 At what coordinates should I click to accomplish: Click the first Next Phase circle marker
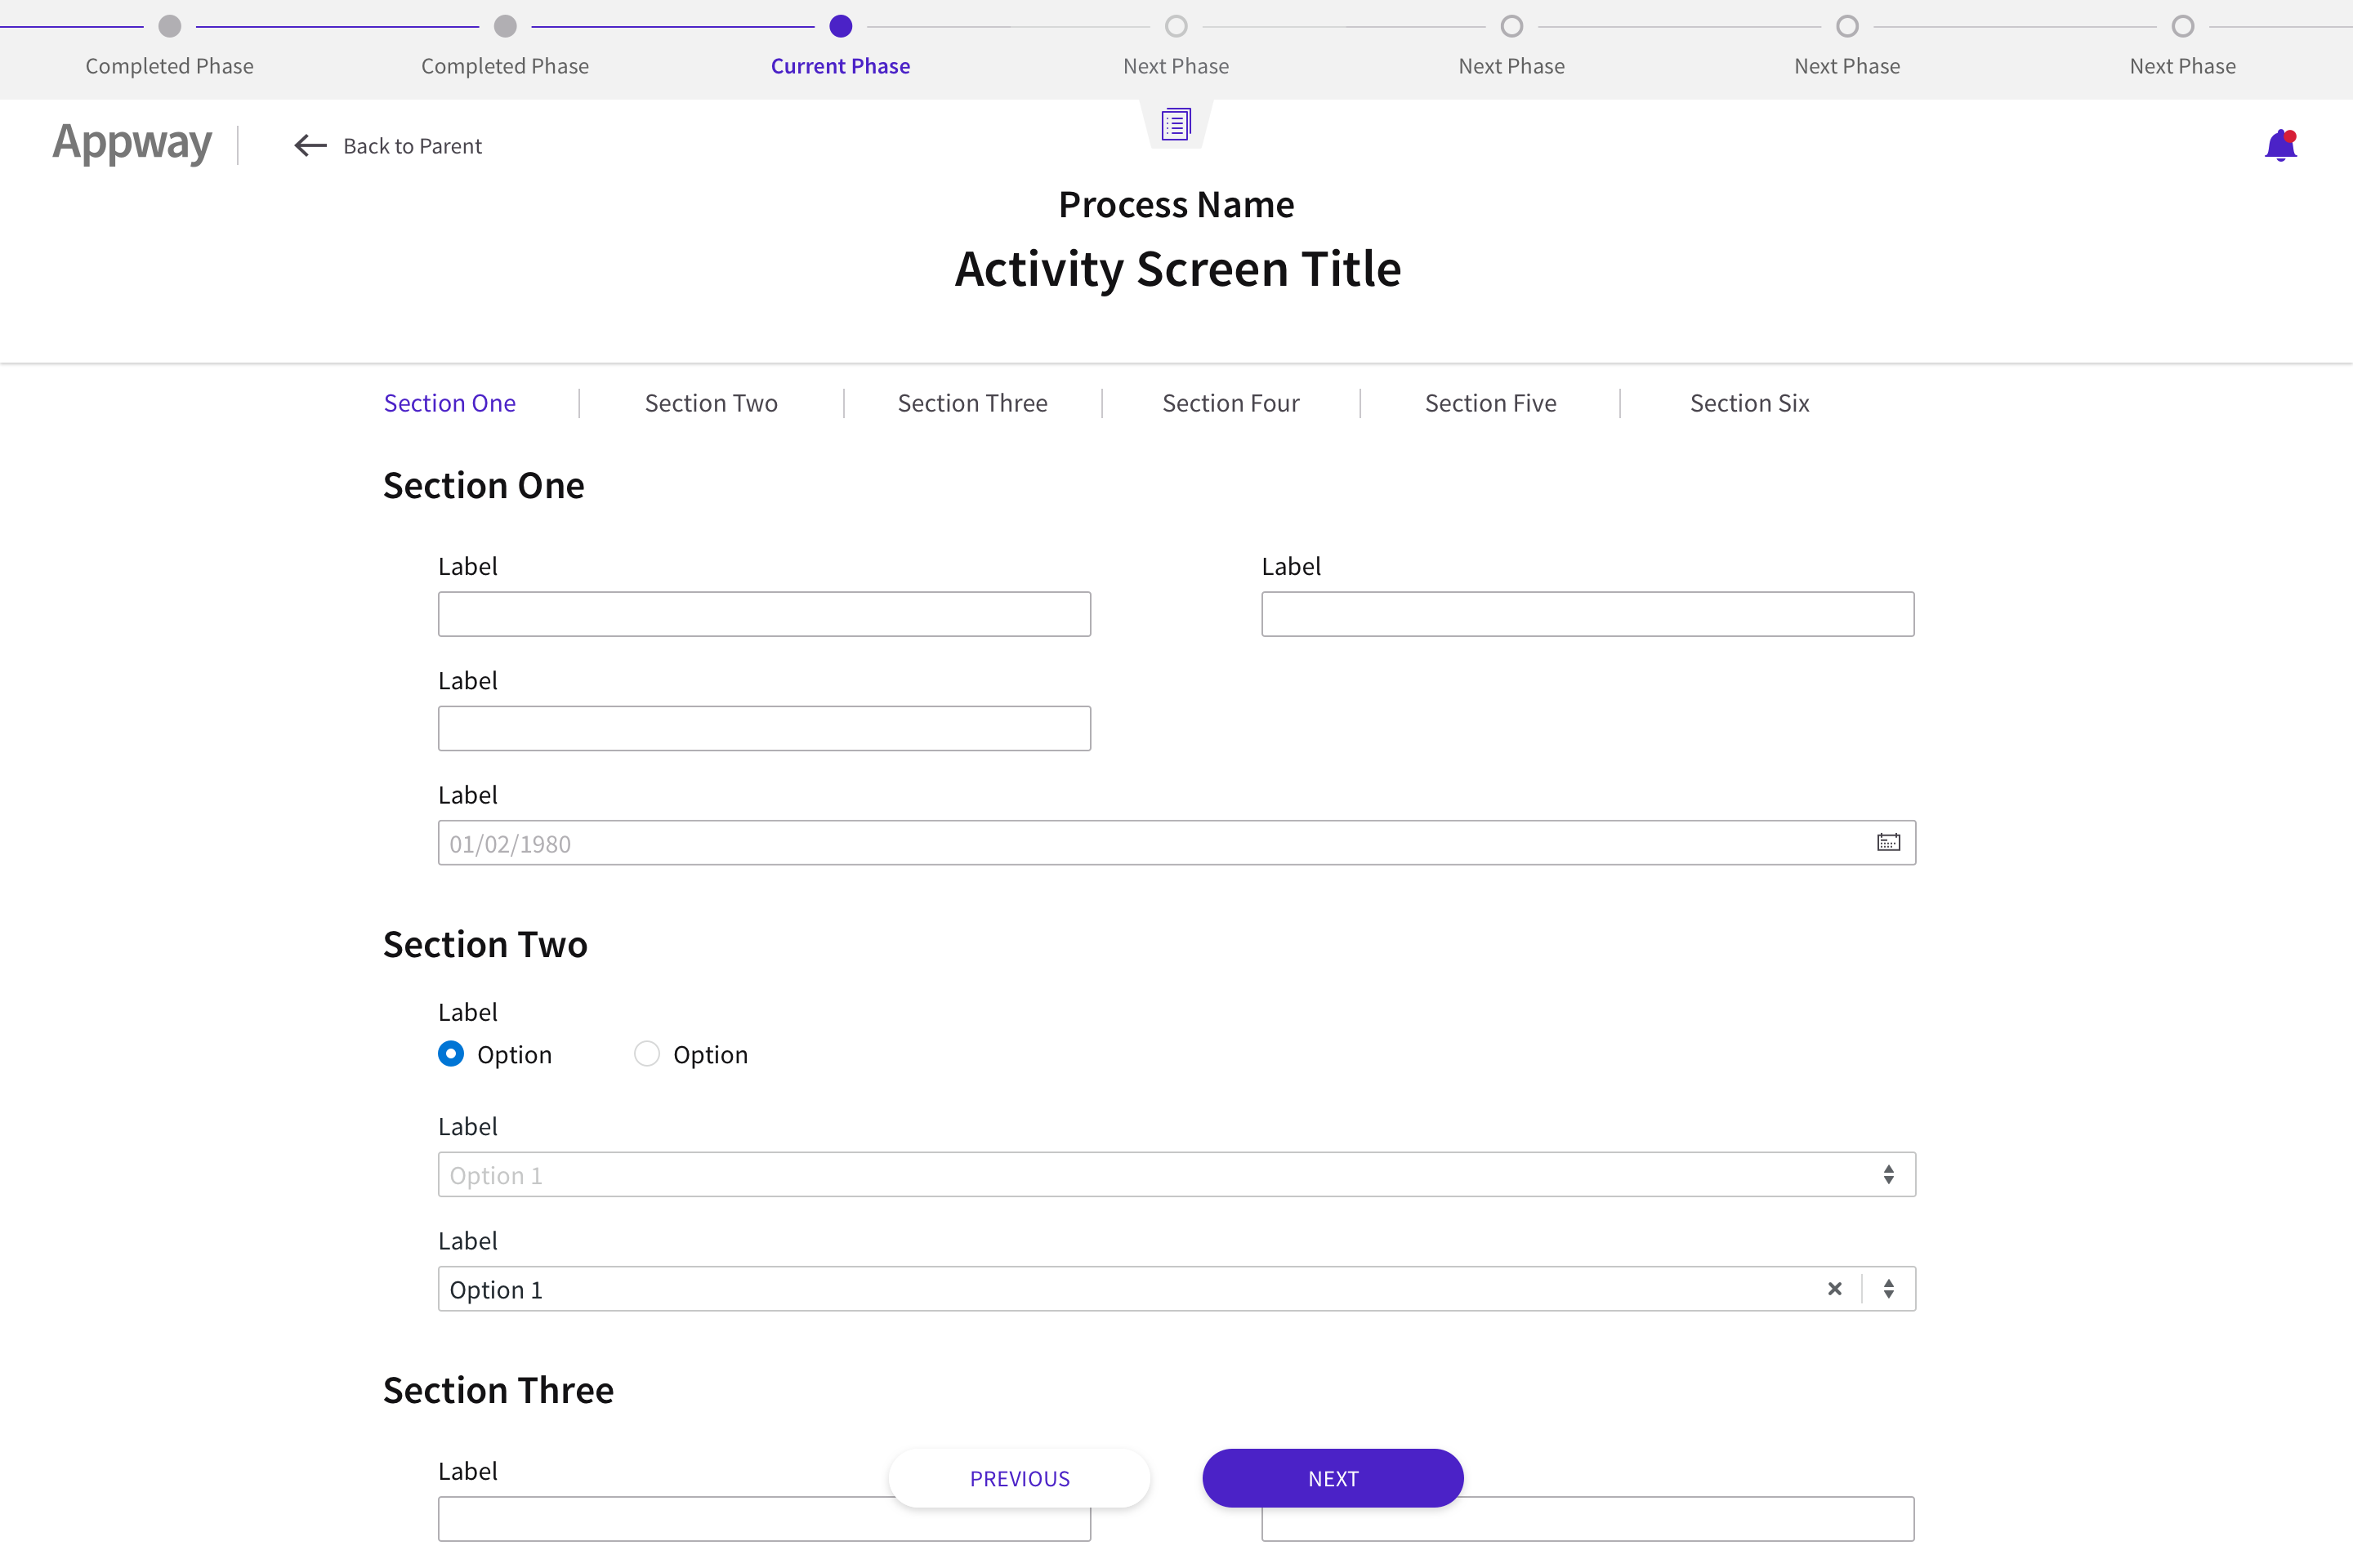click(x=1176, y=27)
